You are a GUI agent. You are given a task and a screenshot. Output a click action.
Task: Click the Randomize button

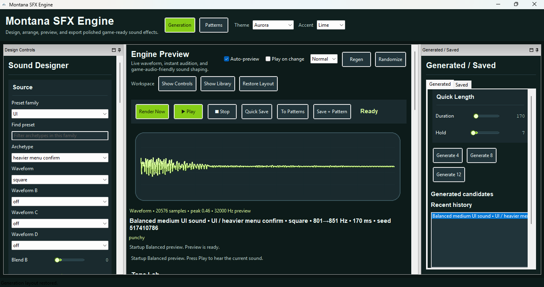pos(391,59)
